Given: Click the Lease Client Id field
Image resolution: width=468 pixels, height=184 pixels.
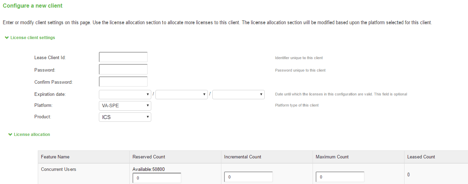Looking at the screenshot, I should pyautogui.click(x=123, y=57).
